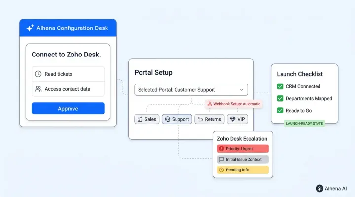This screenshot has width=355, height=197.
Task: Click the headset icon on the Support chip
Action: pyautogui.click(x=167, y=119)
